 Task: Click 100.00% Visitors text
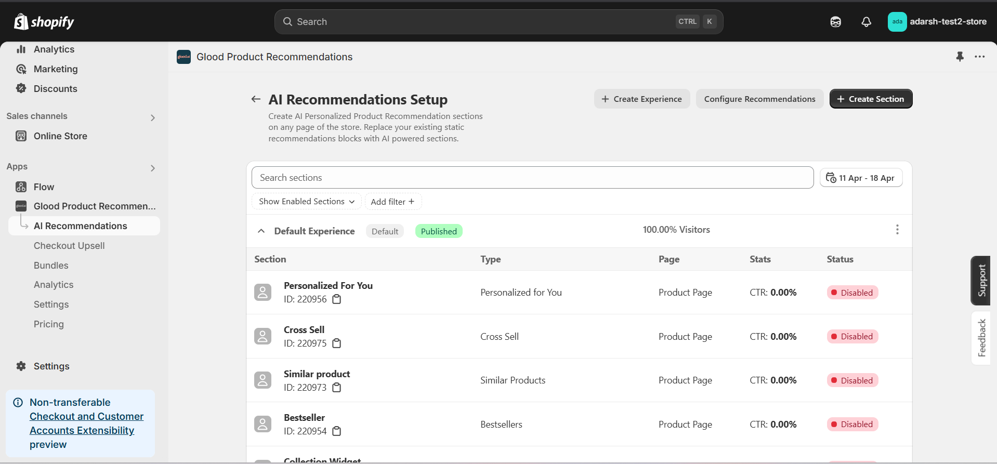click(x=676, y=230)
